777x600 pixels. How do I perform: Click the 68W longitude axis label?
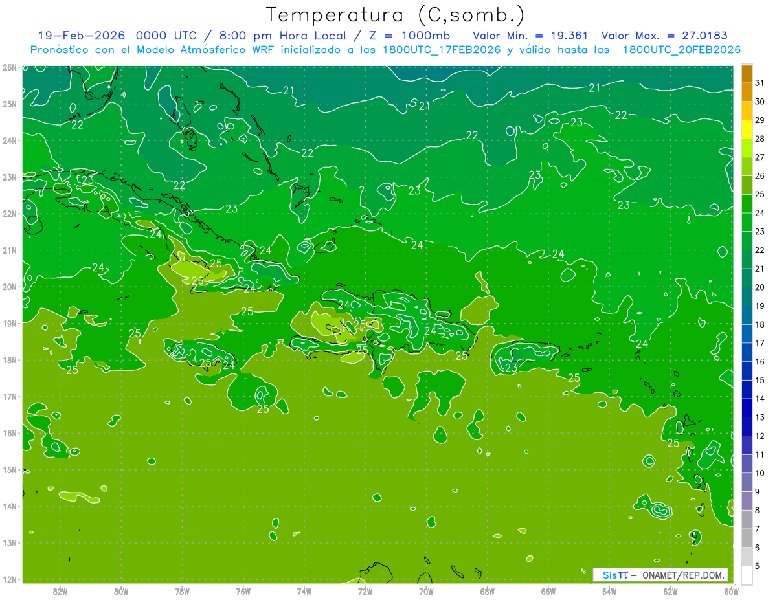tap(488, 591)
